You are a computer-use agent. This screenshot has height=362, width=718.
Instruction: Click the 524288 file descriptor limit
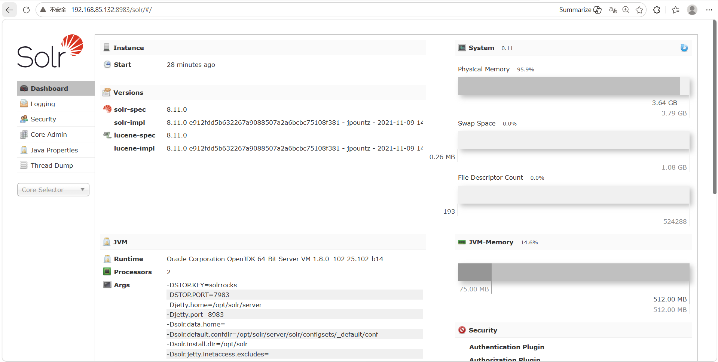click(675, 222)
